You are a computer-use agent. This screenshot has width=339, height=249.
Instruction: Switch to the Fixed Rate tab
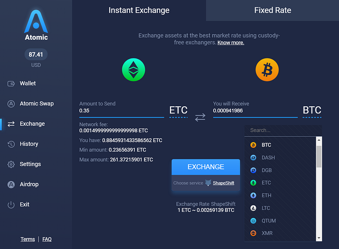coord(272,10)
